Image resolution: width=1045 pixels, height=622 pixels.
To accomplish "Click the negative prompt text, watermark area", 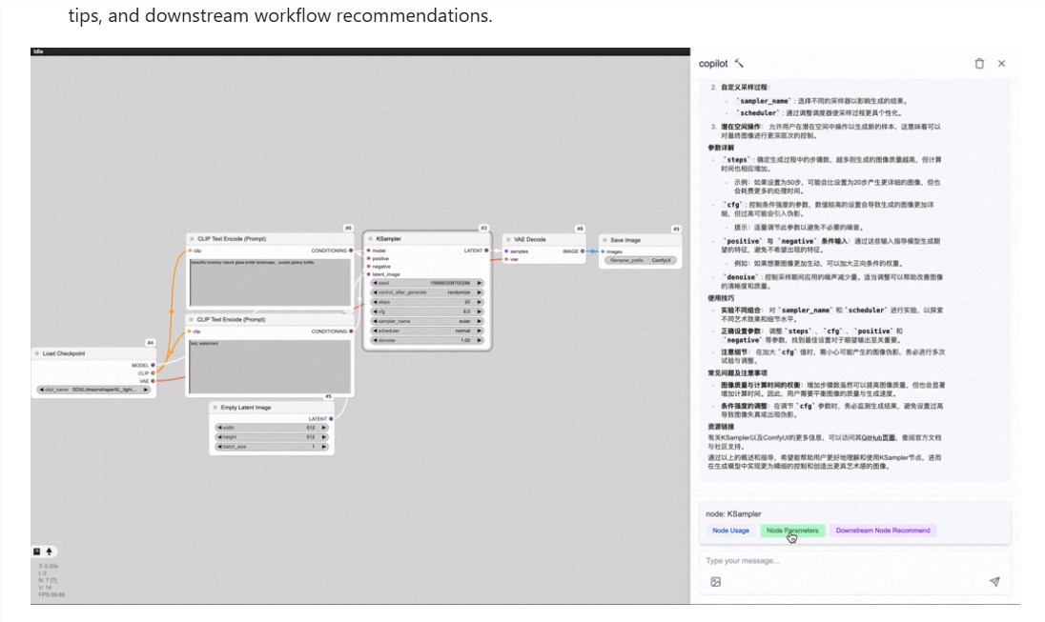I will pyautogui.click(x=270, y=367).
